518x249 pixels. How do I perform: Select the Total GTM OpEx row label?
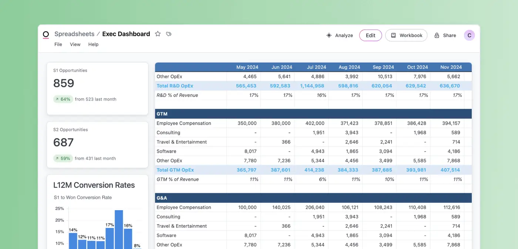click(x=175, y=170)
